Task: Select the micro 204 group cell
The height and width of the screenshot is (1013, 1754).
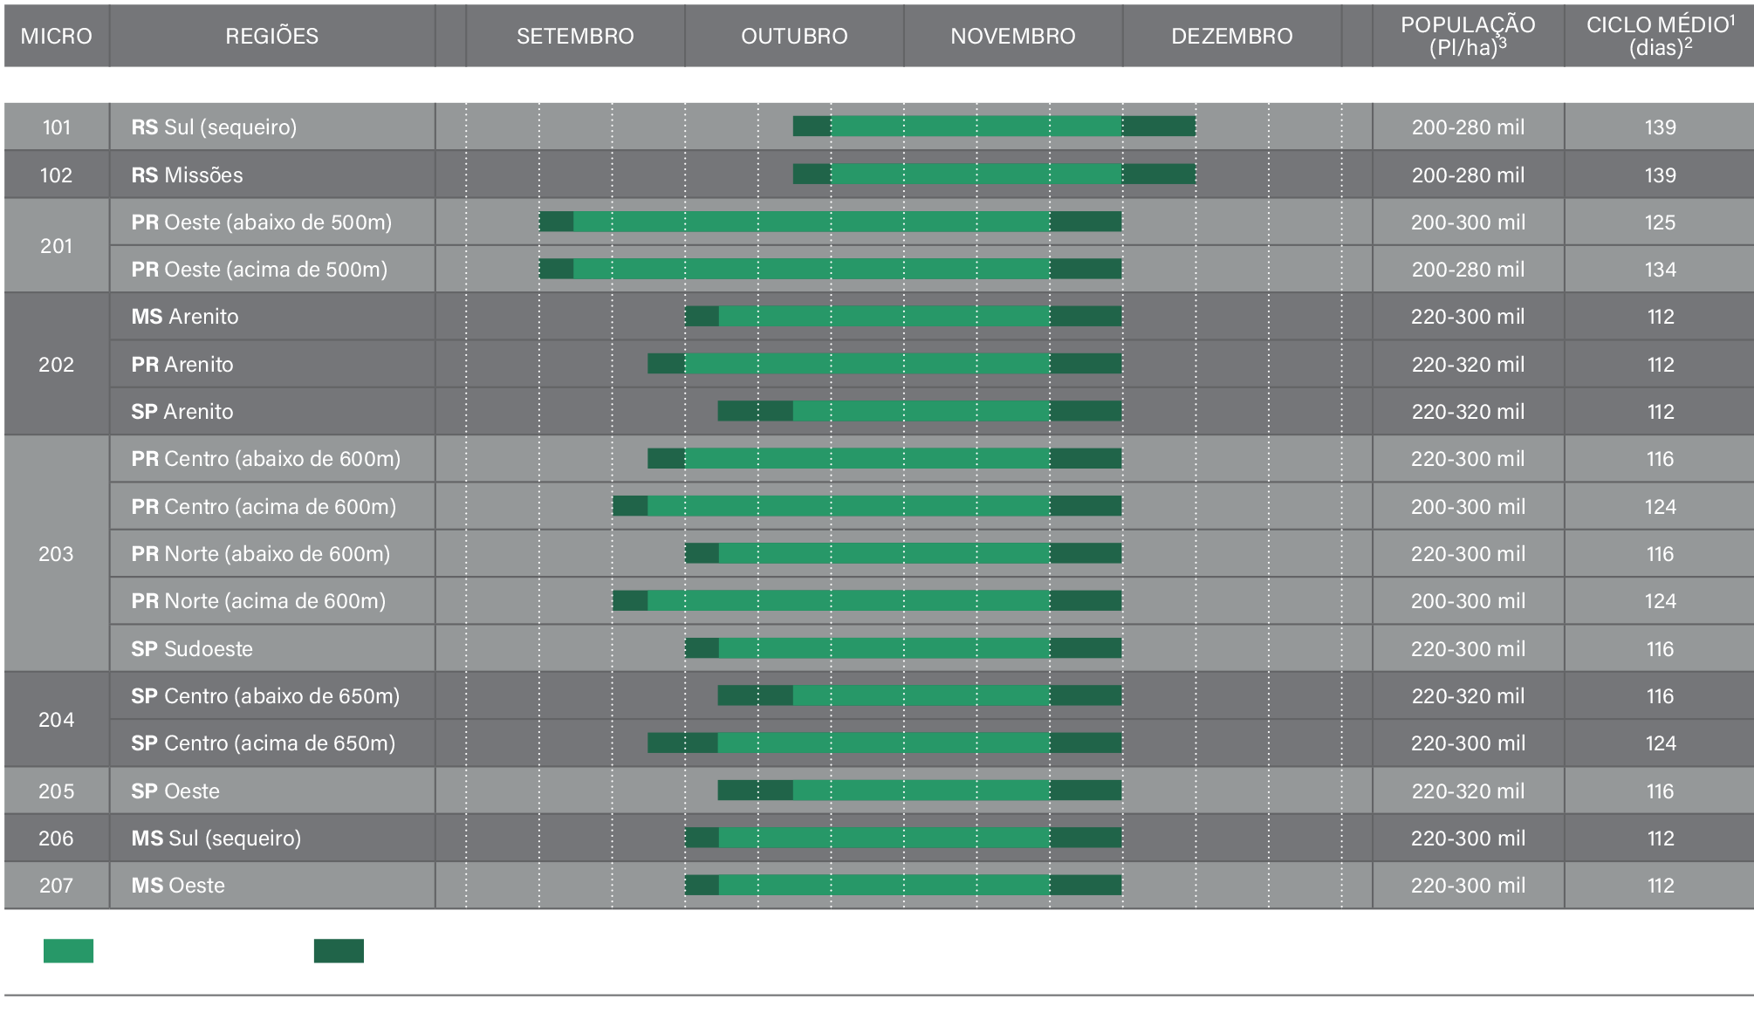Action: pyautogui.click(x=57, y=720)
